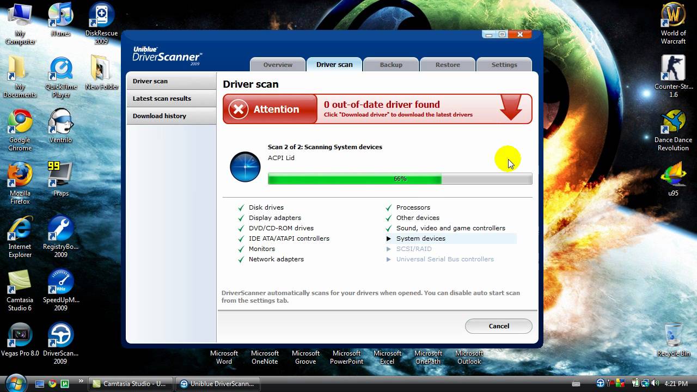
Task: Launch the Internet Explorer desktop shortcut
Action: [x=20, y=237]
